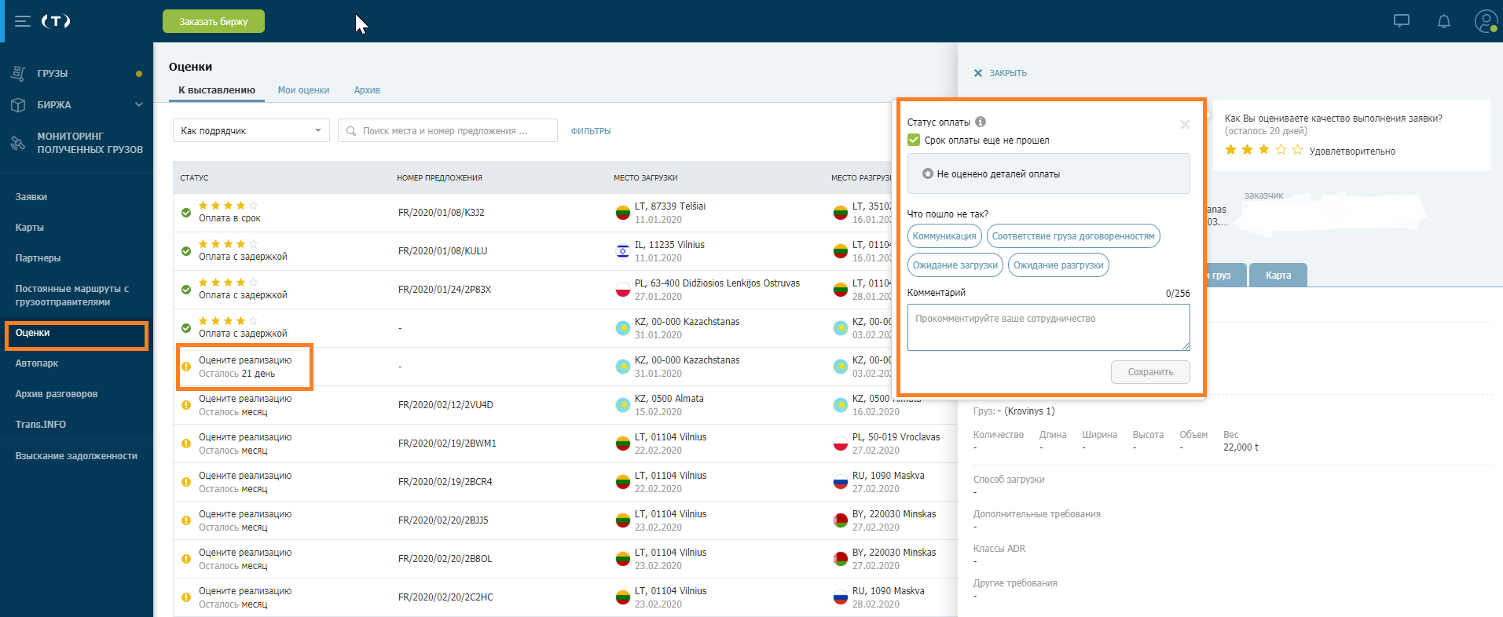This screenshot has width=1503, height=617.
Task: Click the star icon in Не оценено деталей оплаты
Action: [928, 173]
